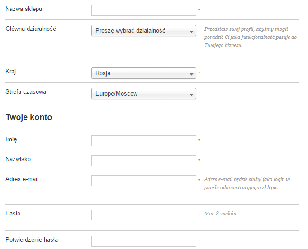Click the arrow icon of Kraj dropdown

click(x=191, y=74)
